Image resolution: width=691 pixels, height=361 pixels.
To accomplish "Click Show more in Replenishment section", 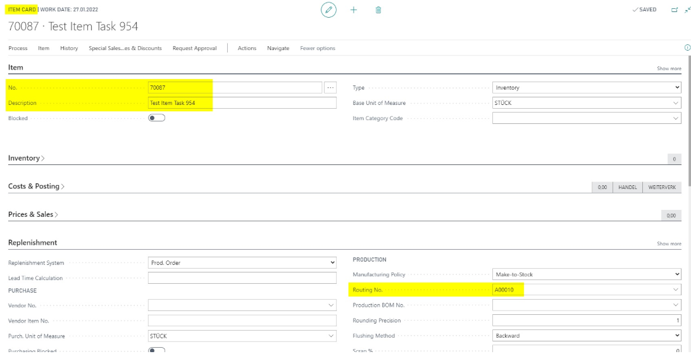I will (x=669, y=243).
